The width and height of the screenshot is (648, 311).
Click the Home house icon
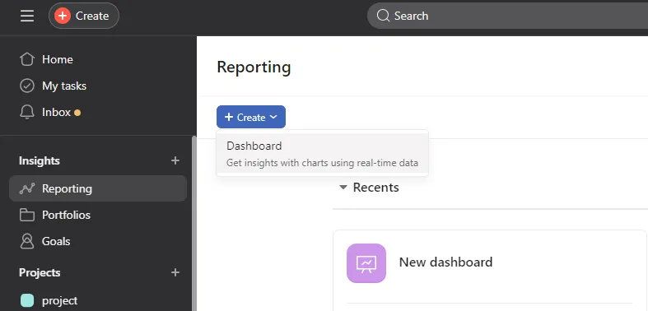27,59
